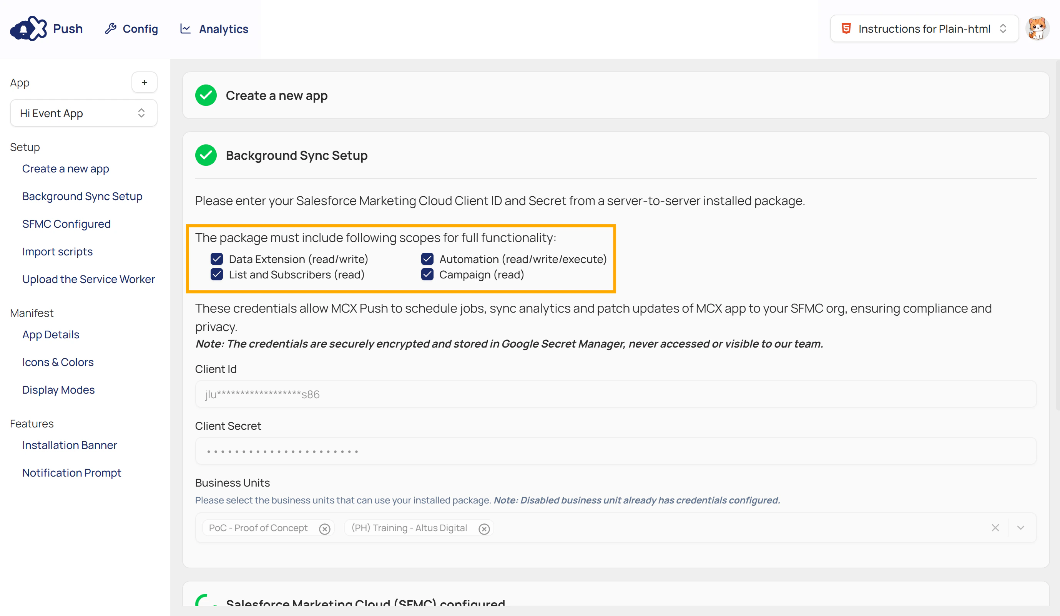Switch to the Config tab
The width and height of the screenshot is (1060, 616).
click(x=131, y=28)
